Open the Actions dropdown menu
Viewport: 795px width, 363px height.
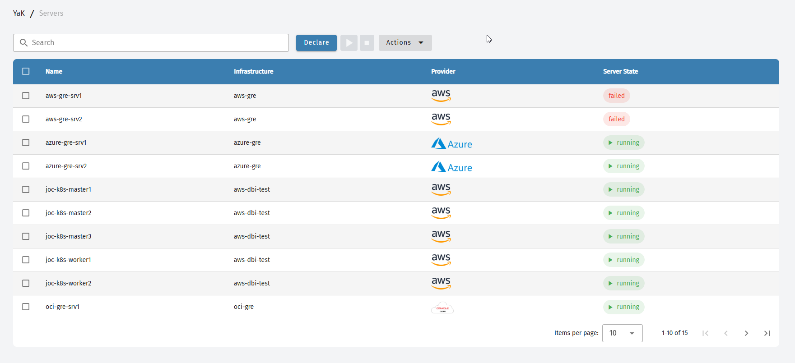coord(405,43)
